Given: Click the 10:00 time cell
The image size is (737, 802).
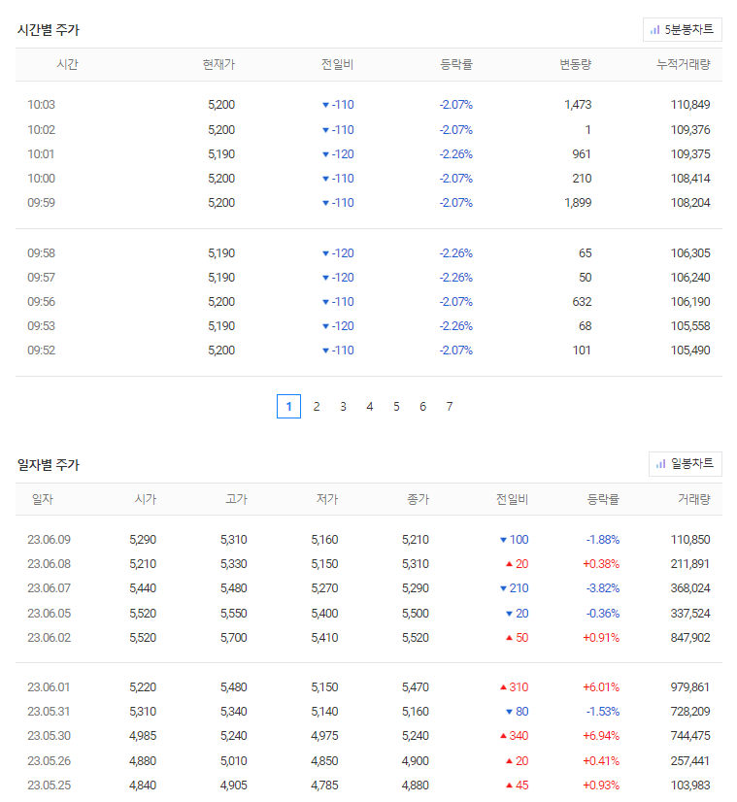Looking at the screenshot, I should (42, 179).
